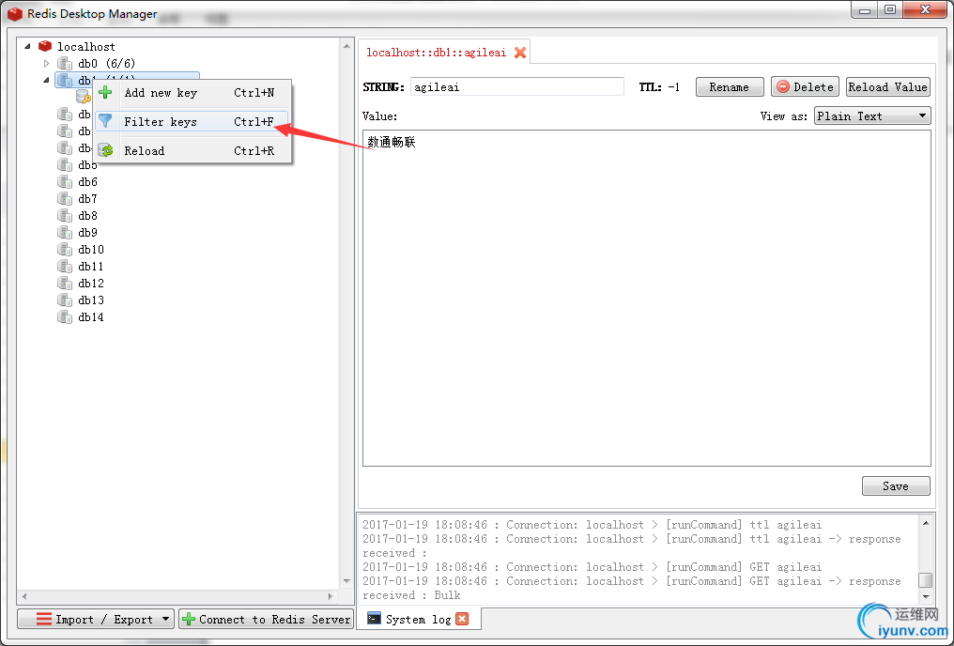Select the localhost tree label

85,46
